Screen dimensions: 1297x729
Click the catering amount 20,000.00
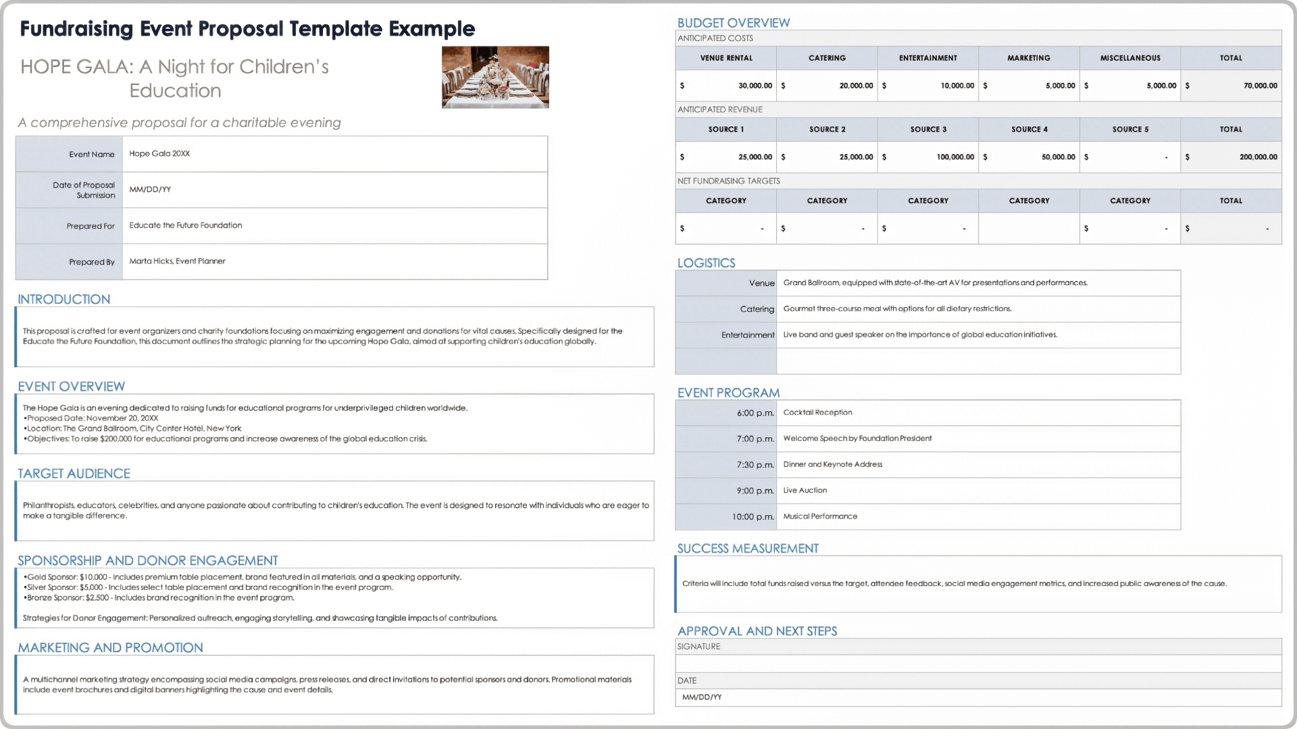(827, 86)
